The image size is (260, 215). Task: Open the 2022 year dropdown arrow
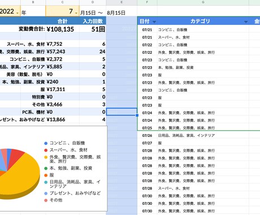point(18,13)
